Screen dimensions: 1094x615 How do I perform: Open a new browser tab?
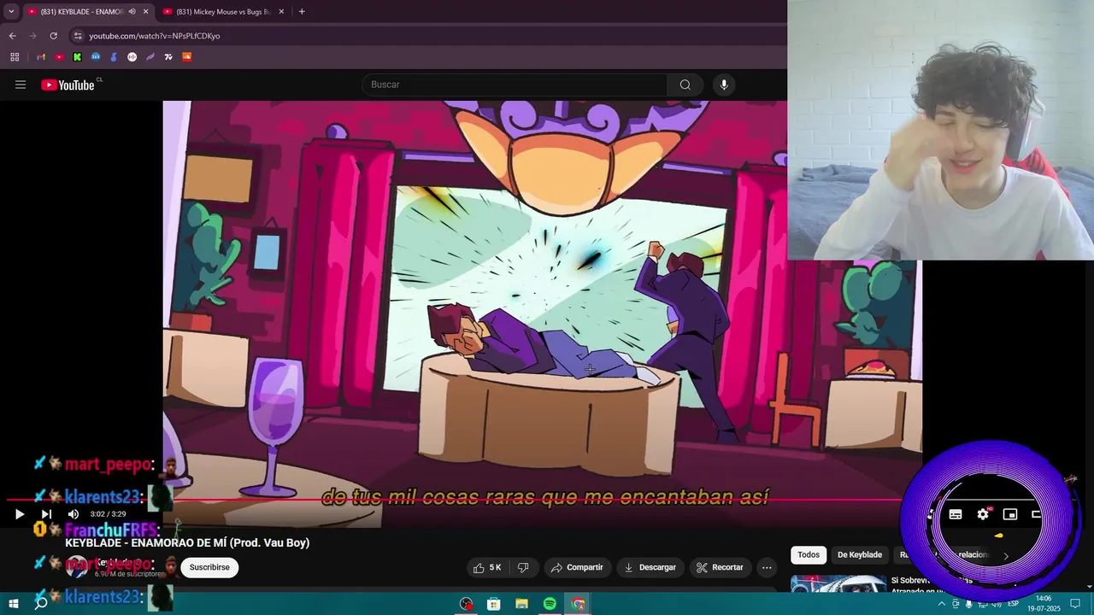click(302, 12)
